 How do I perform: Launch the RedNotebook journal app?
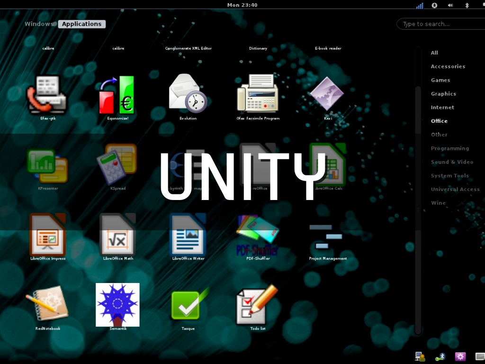(x=47, y=304)
